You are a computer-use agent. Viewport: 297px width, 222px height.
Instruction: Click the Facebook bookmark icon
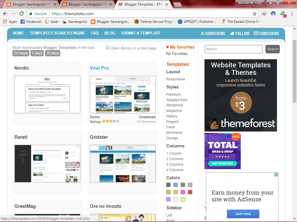23,22
